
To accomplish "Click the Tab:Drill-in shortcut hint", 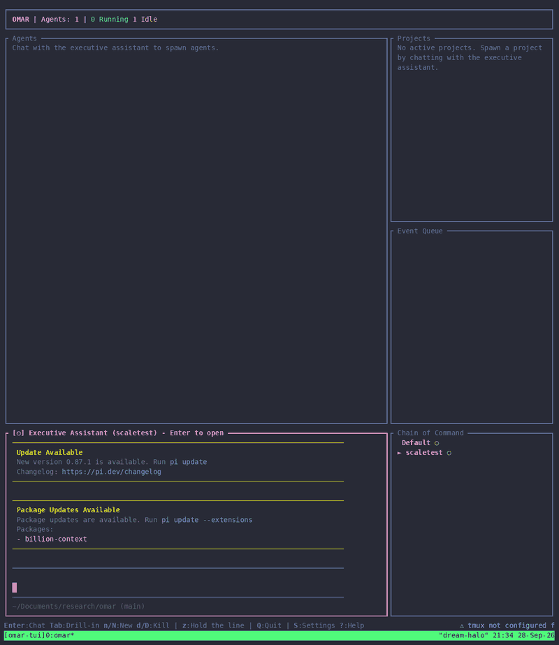I will pos(75,625).
